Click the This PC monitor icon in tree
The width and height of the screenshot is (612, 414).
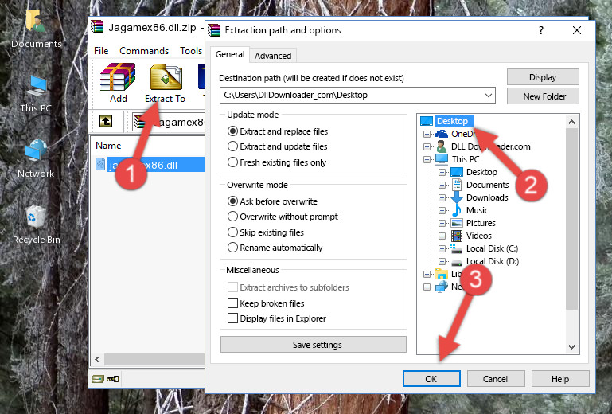tap(442, 159)
